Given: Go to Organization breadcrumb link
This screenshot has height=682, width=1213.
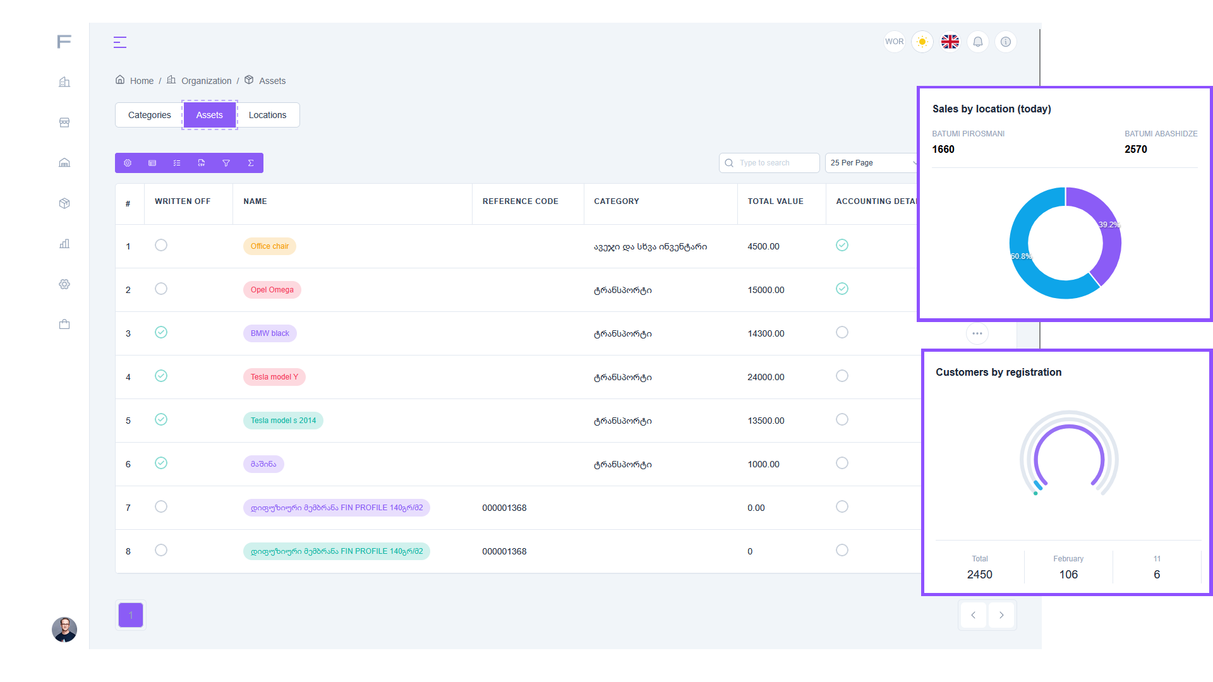Looking at the screenshot, I should [x=206, y=81].
